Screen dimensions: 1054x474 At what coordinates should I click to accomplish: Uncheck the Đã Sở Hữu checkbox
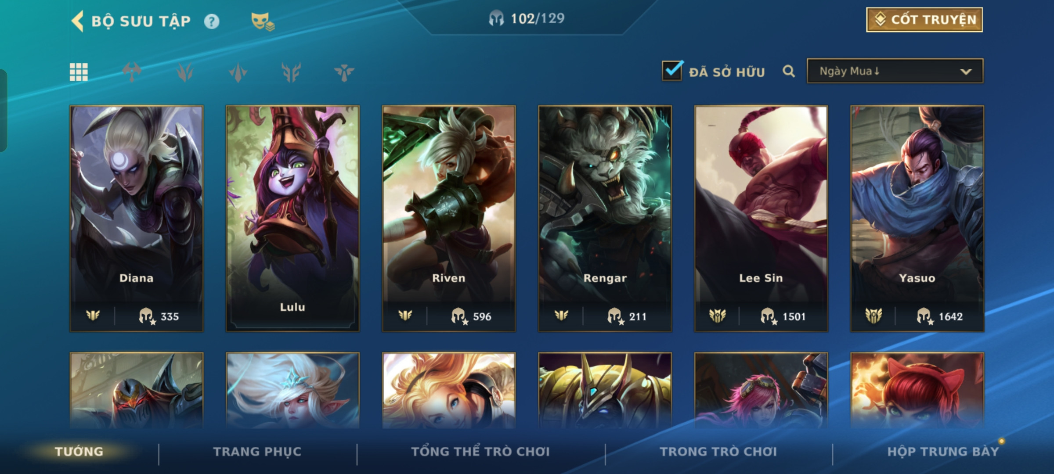coord(672,70)
